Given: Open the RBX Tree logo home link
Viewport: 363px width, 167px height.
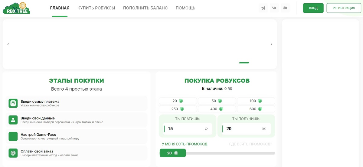Looking at the screenshot, I should (16, 8).
